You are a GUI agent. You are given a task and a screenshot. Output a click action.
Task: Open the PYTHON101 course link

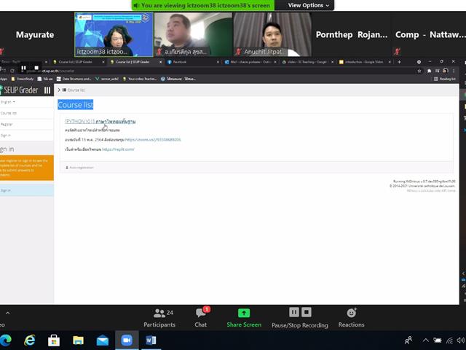click(100, 122)
